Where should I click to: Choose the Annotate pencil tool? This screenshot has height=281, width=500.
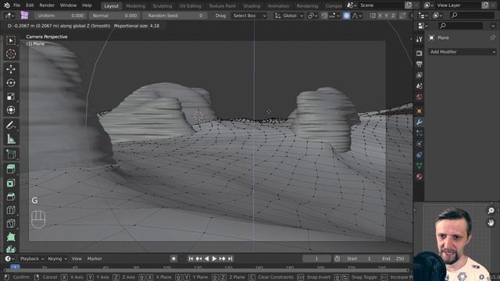11,126
